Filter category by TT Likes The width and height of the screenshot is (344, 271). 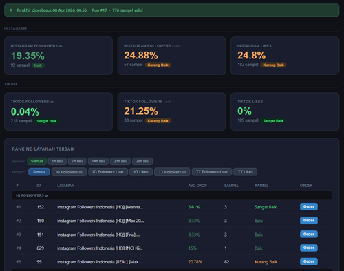pyautogui.click(x=245, y=172)
